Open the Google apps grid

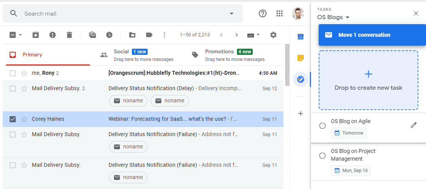[279, 13]
